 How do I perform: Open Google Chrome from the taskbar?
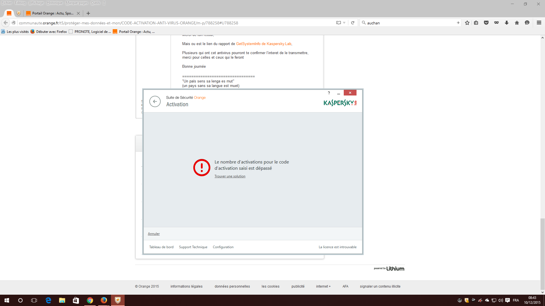point(90,300)
